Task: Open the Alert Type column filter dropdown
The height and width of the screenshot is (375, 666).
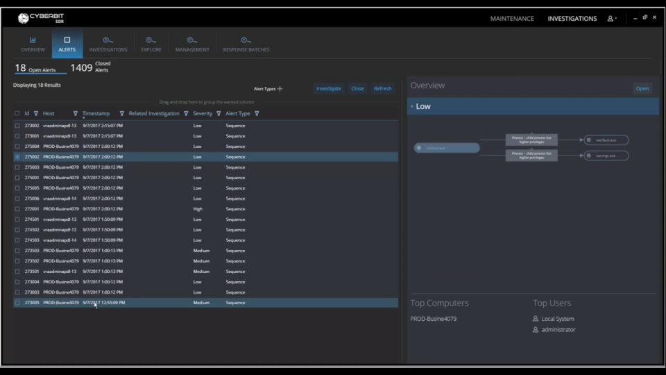Action: click(x=257, y=114)
